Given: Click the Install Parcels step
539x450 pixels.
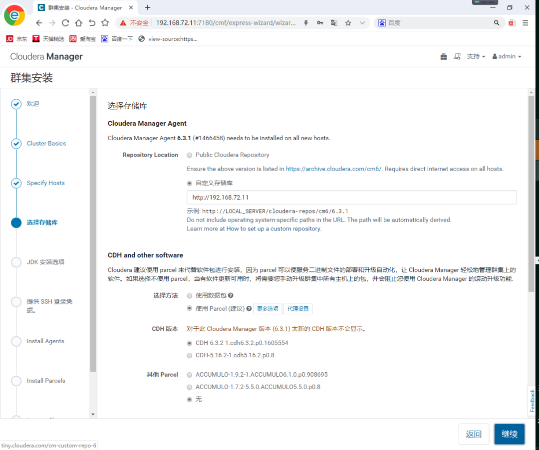Looking at the screenshot, I should click(x=46, y=381).
